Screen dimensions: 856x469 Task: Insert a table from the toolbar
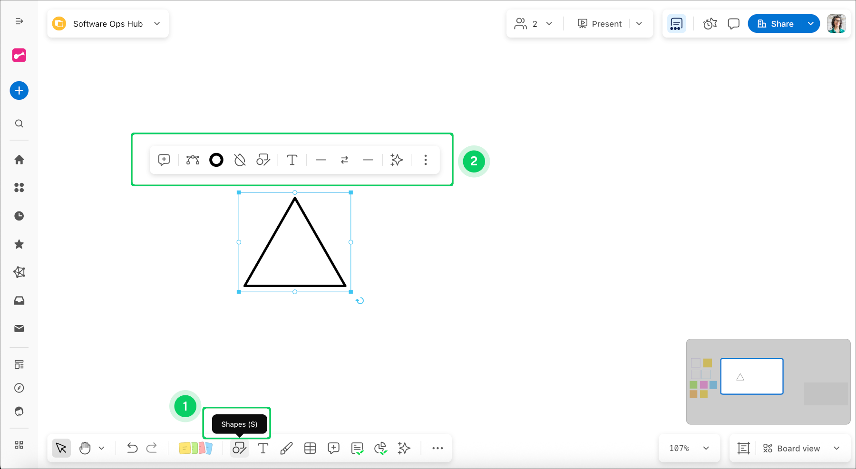coord(310,448)
